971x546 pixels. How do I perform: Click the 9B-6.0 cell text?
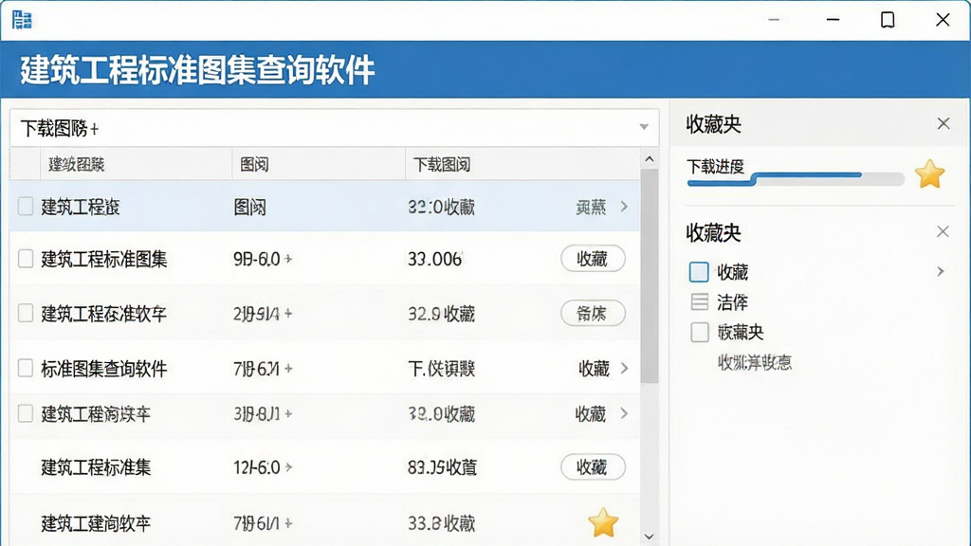tap(256, 259)
